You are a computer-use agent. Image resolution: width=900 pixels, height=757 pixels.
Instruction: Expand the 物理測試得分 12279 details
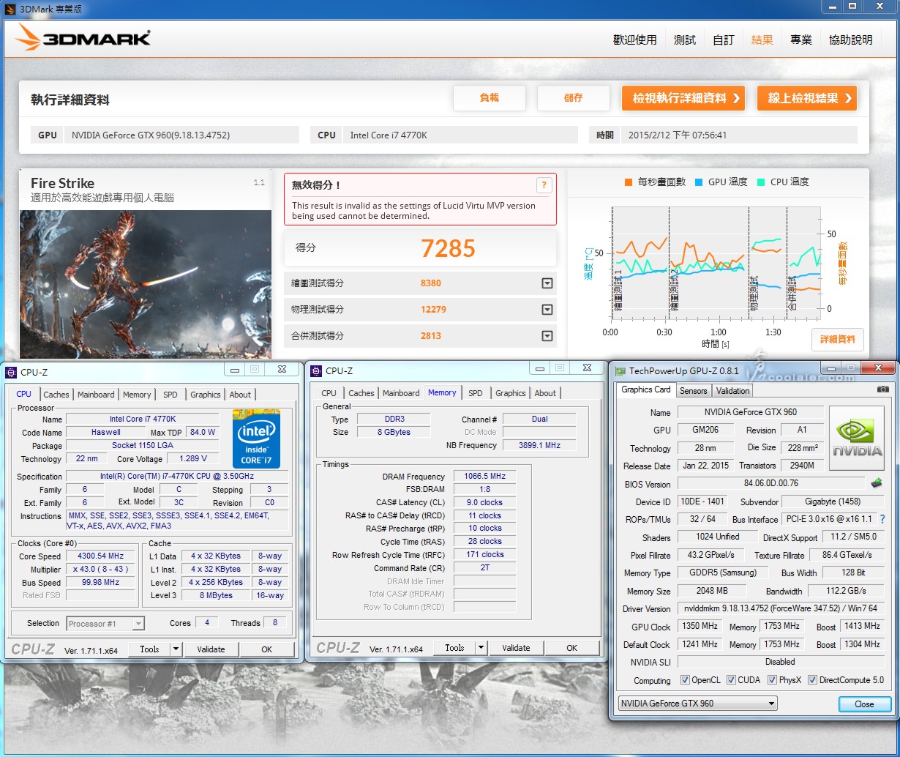[x=547, y=310]
